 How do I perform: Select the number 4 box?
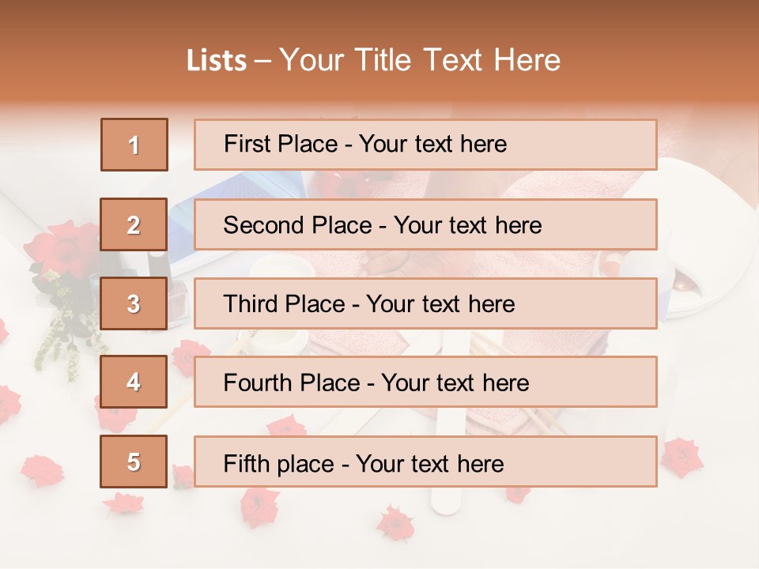pos(134,382)
